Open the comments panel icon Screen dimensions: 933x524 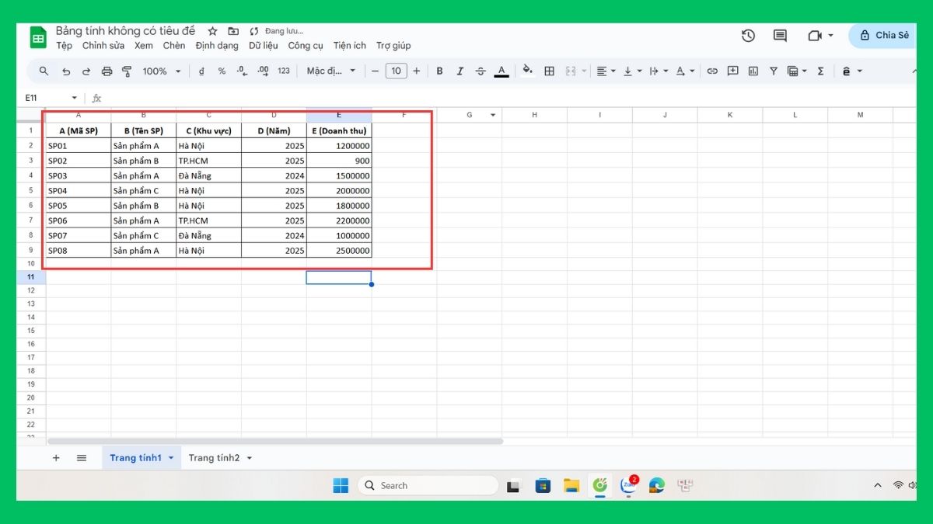tap(780, 36)
